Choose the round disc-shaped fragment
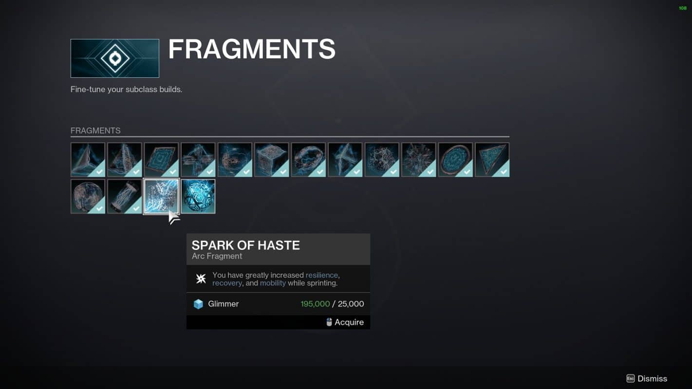 tap(455, 160)
